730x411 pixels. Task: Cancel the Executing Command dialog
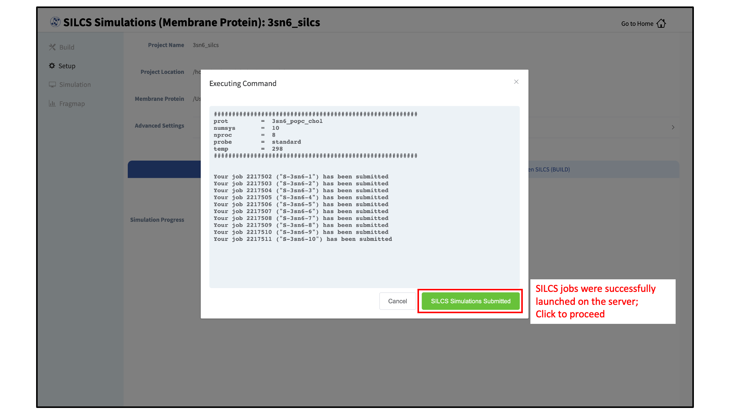[x=397, y=301]
